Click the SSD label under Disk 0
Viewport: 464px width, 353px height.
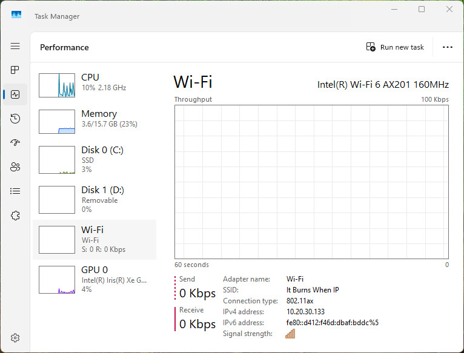click(88, 160)
